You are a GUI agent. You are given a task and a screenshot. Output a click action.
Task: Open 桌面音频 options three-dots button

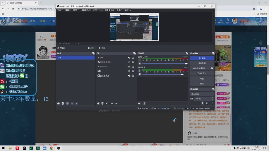140,71
